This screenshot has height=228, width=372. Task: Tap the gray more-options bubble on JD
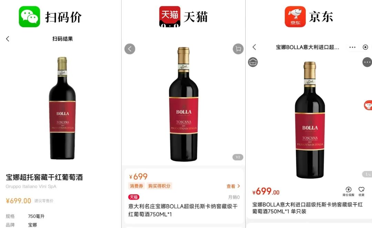[367, 62]
